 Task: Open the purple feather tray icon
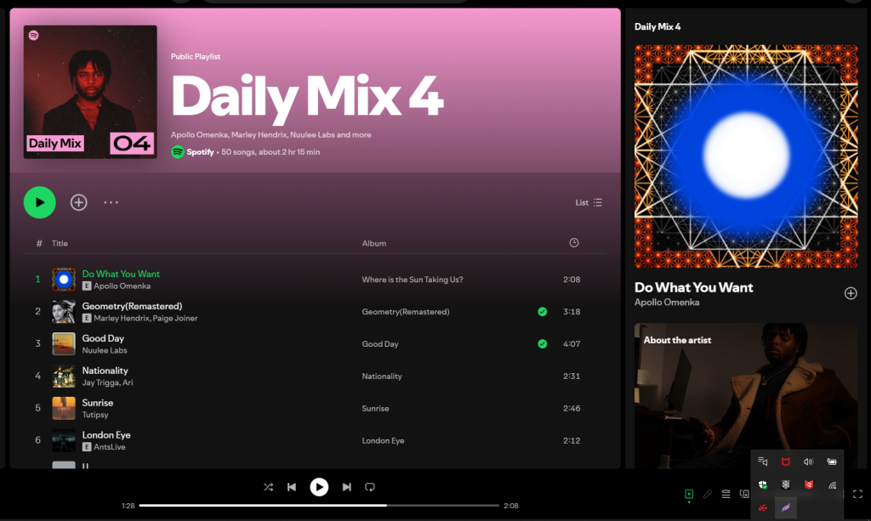[785, 507]
